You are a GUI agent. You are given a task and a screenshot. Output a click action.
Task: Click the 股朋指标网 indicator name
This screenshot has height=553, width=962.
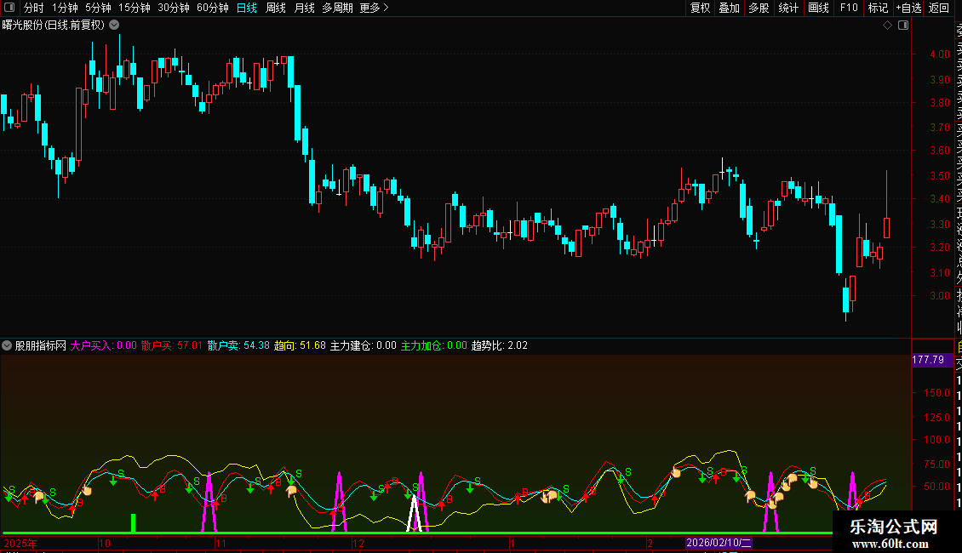coord(41,345)
